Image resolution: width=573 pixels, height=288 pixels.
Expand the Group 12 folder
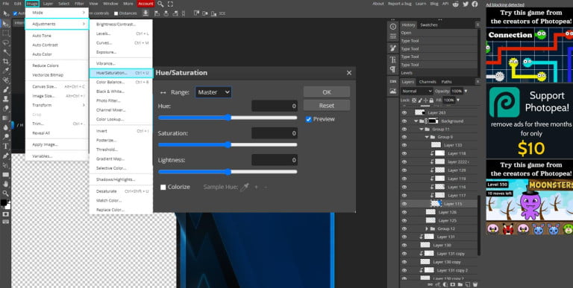[x=427, y=228]
